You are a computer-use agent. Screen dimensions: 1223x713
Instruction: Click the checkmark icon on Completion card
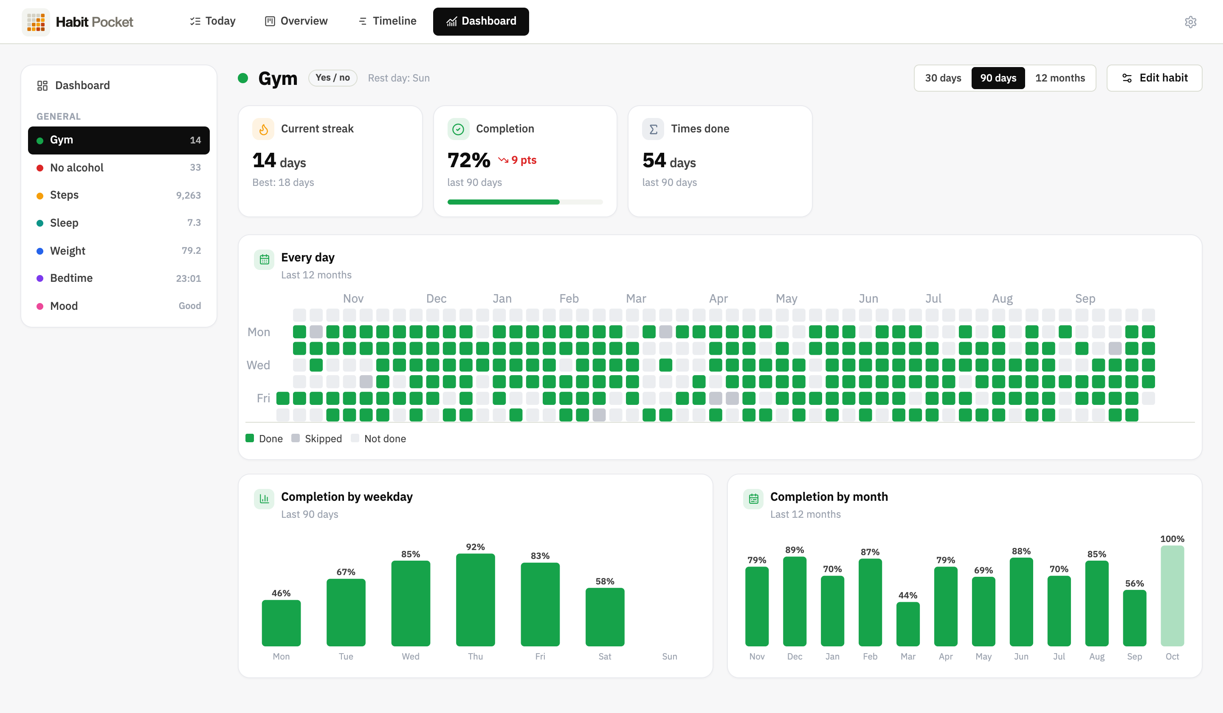click(x=458, y=129)
